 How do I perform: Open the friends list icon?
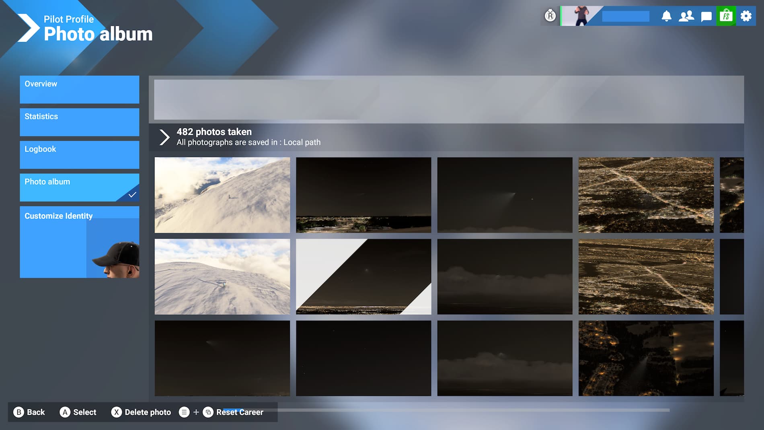[x=686, y=16]
